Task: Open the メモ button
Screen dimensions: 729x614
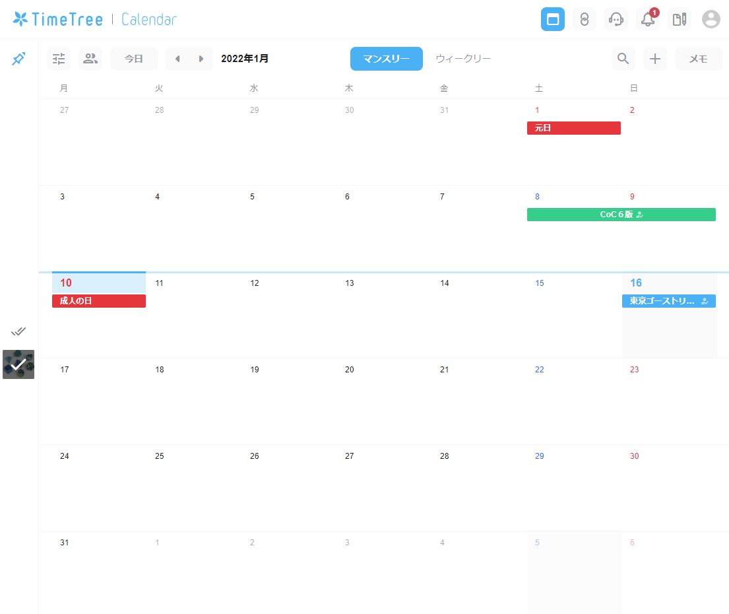Action: [x=698, y=59]
